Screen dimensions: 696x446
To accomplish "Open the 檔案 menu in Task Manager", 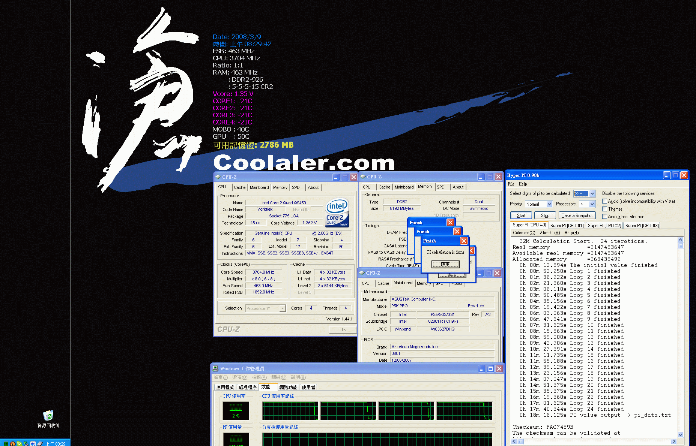I will [221, 377].
